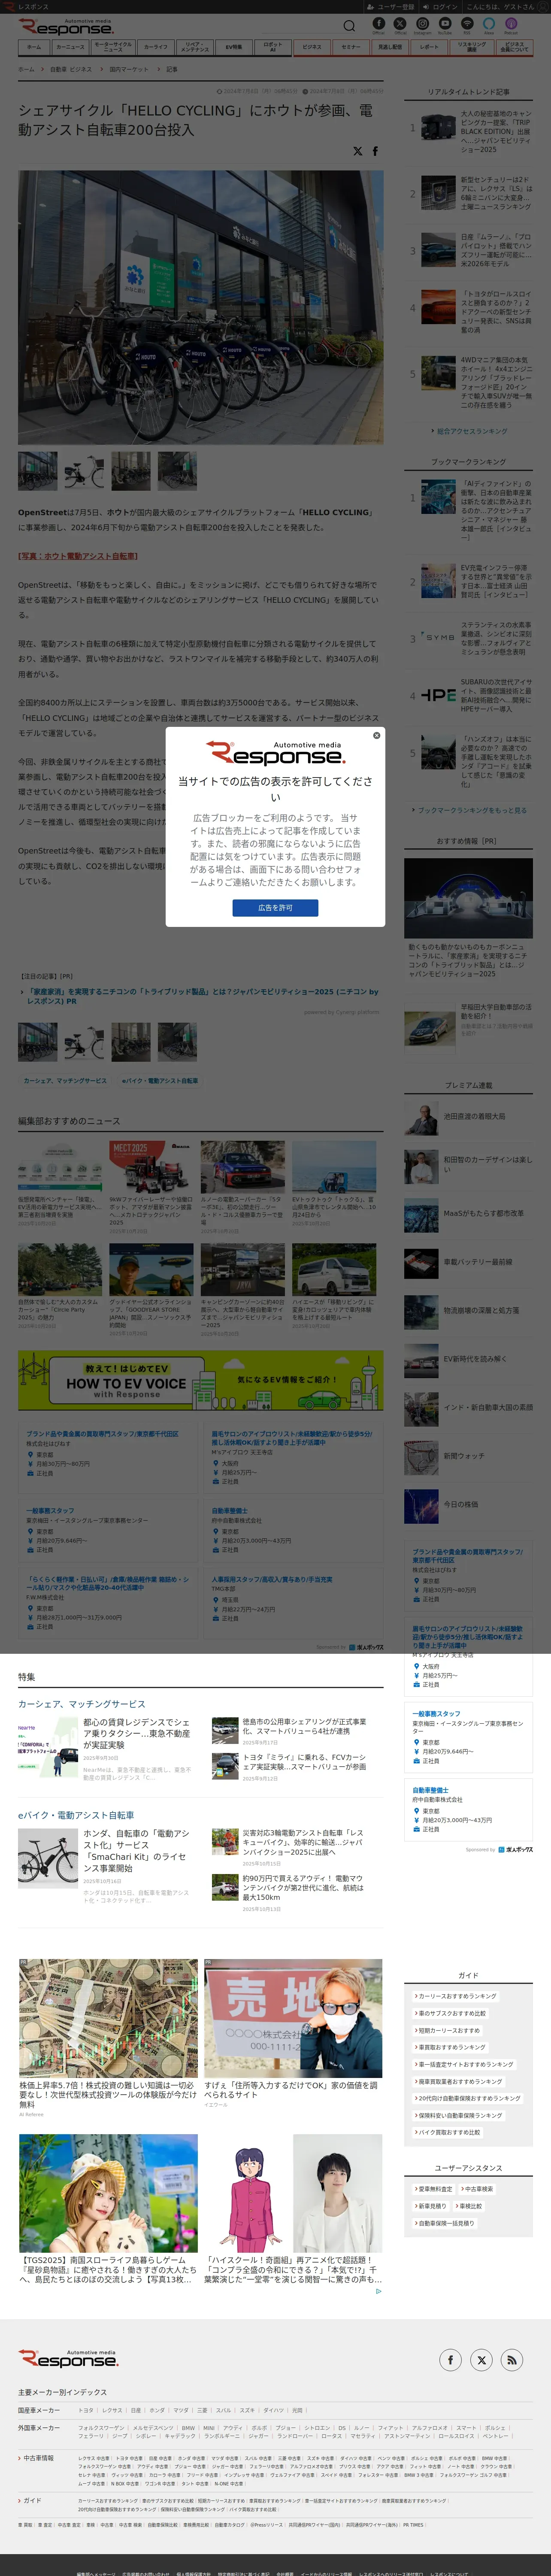Click the 広告を許可 button
The height and width of the screenshot is (2576, 551).
(x=275, y=908)
